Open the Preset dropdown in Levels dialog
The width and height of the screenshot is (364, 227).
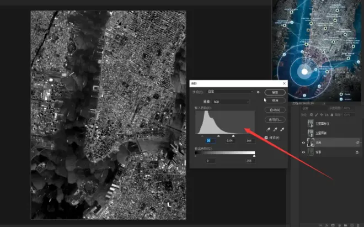tap(234, 92)
